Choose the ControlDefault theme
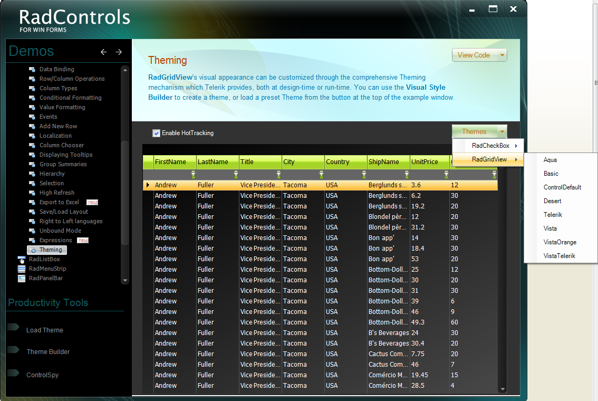The width and height of the screenshot is (598, 401). 562,187
